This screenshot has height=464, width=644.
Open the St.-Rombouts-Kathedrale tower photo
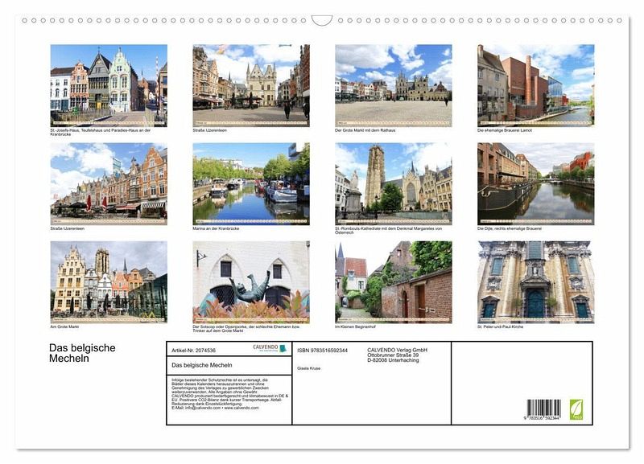pyautogui.click(x=393, y=184)
